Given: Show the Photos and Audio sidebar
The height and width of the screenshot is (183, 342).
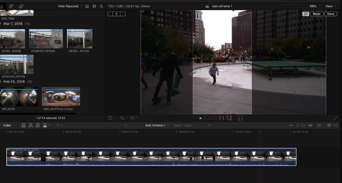Looking at the screenshot, I should pyautogui.click(x=11, y=6).
